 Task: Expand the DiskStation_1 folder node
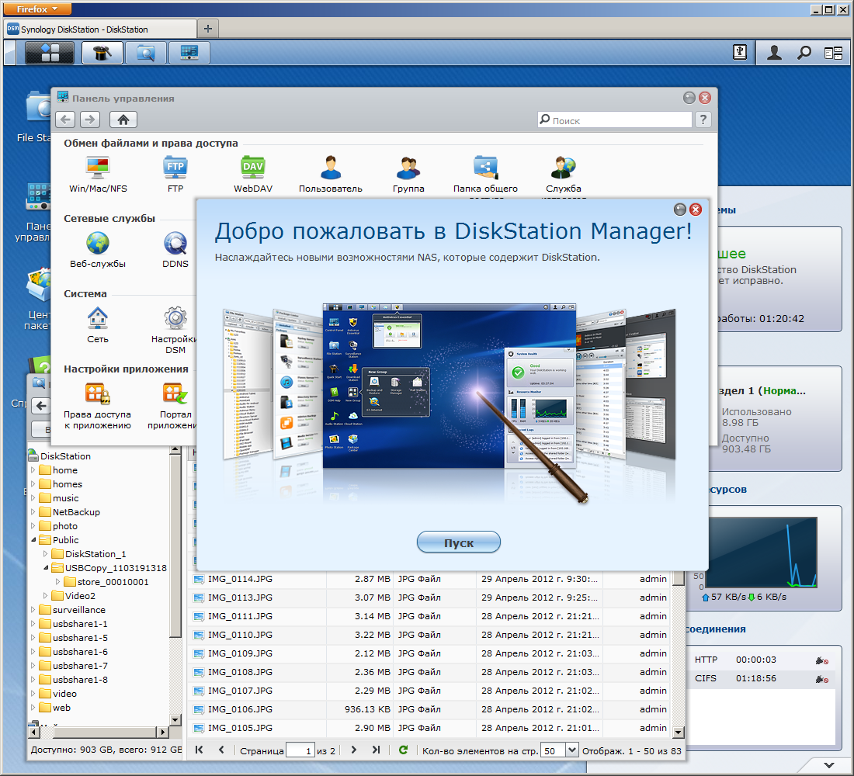tap(45, 554)
